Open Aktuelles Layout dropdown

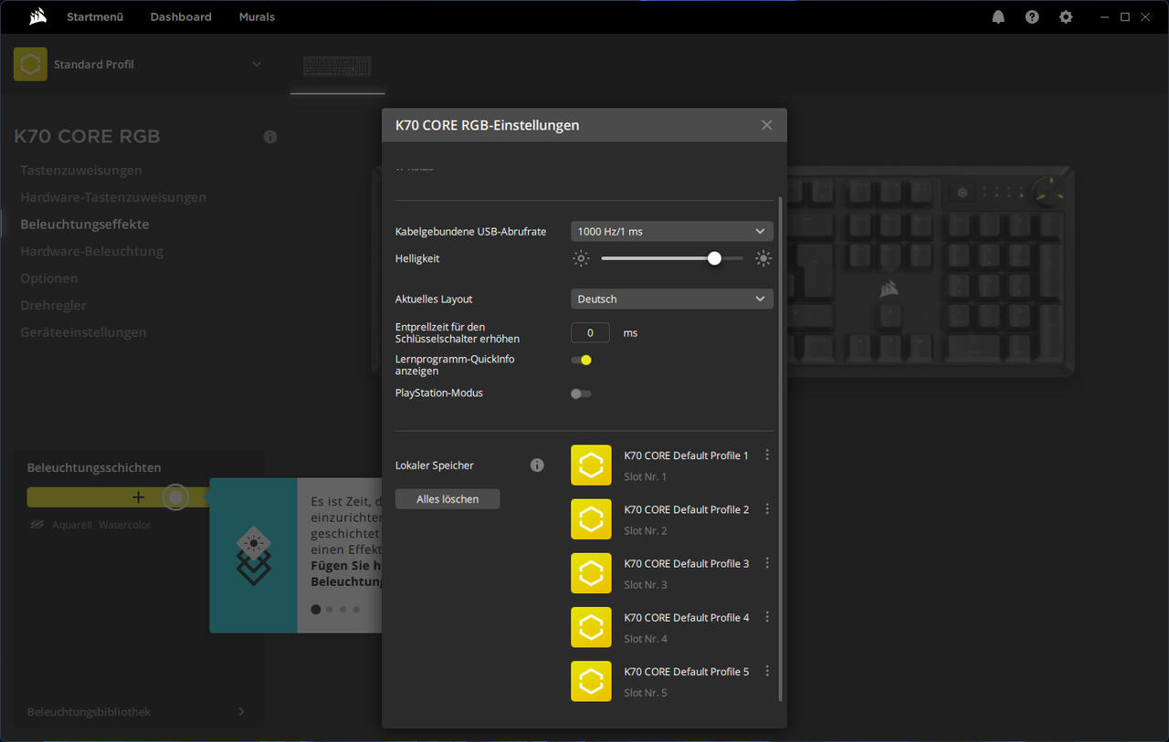[672, 299]
